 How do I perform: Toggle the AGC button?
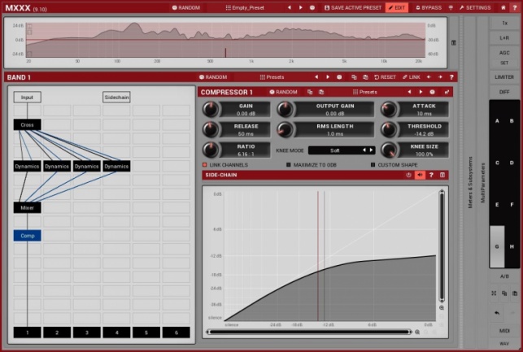point(504,53)
